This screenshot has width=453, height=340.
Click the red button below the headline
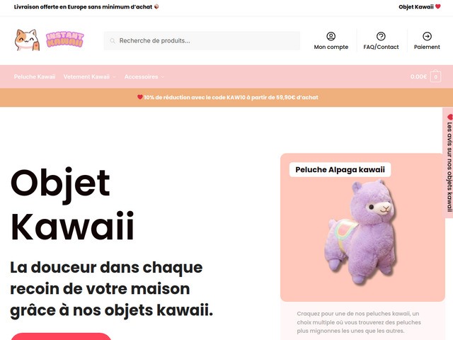(61, 336)
